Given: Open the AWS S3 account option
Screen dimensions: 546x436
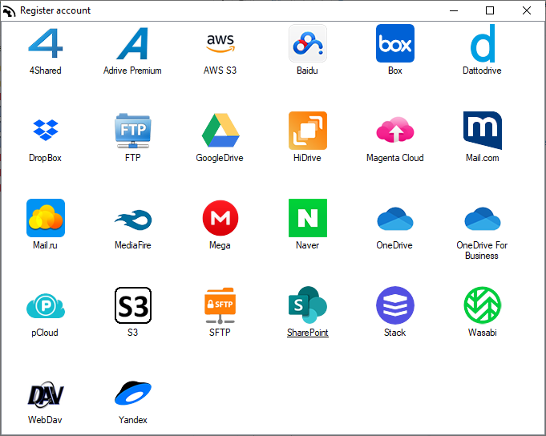Looking at the screenshot, I should (x=220, y=43).
